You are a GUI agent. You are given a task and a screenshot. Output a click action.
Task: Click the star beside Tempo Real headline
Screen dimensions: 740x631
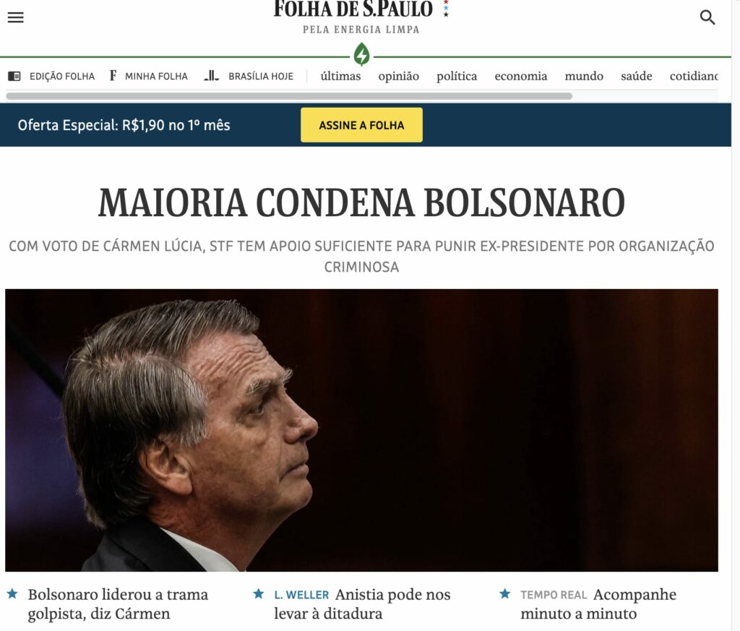[x=505, y=593]
